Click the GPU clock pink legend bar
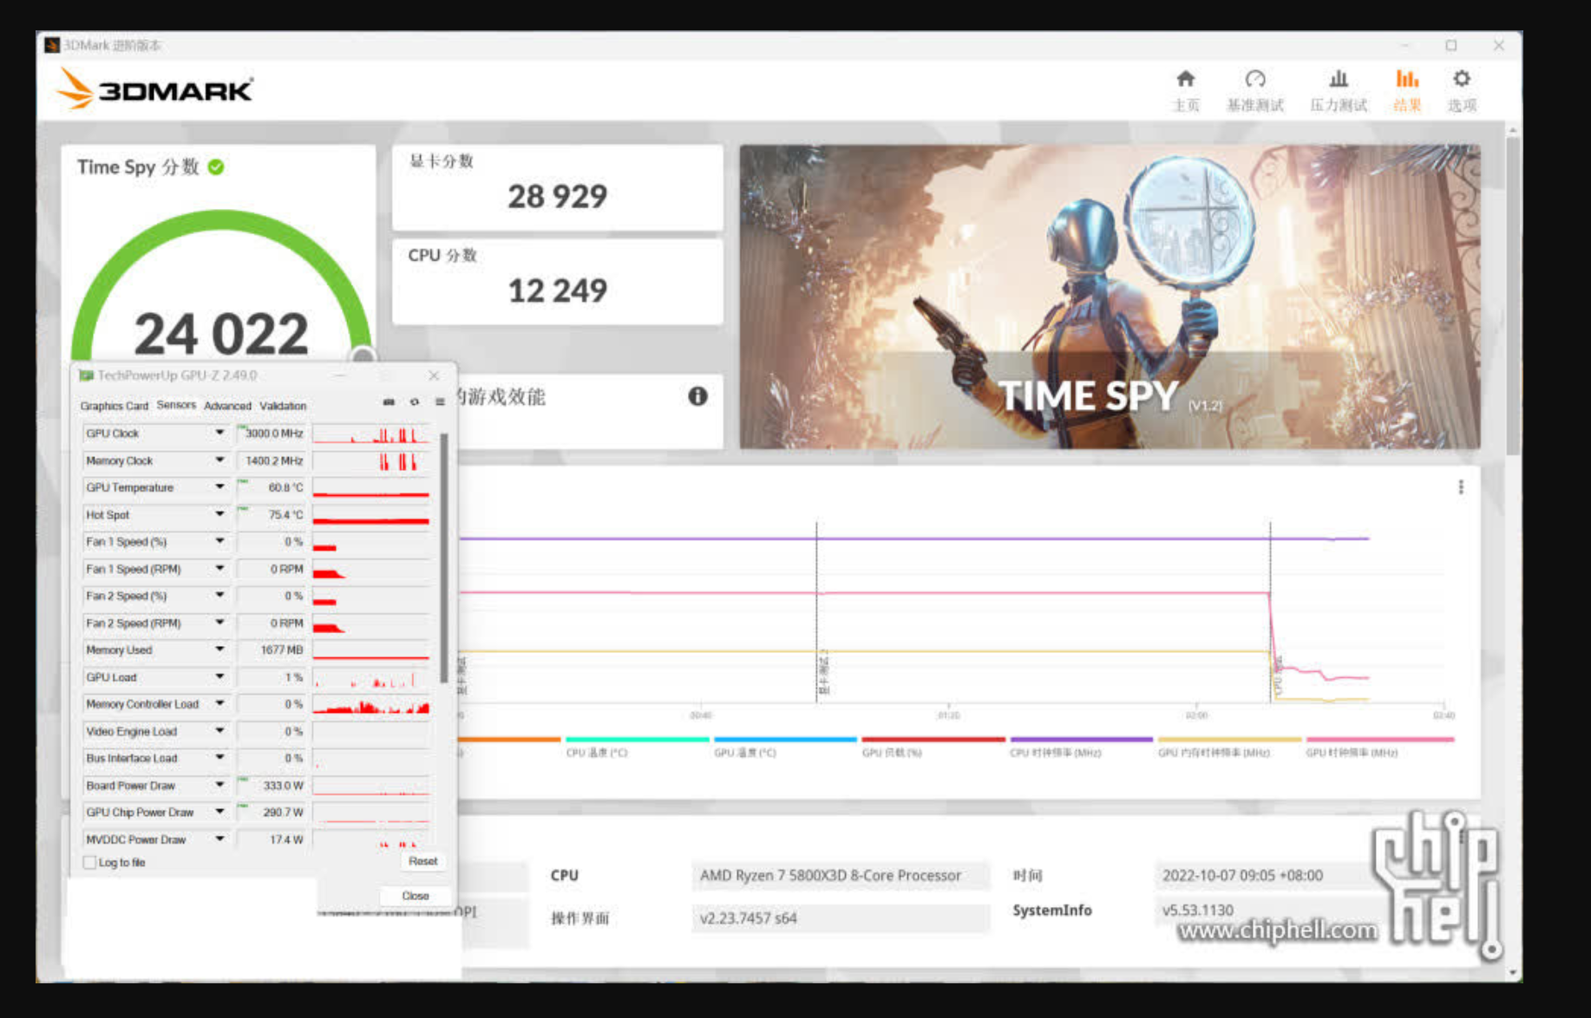 coord(1379,740)
